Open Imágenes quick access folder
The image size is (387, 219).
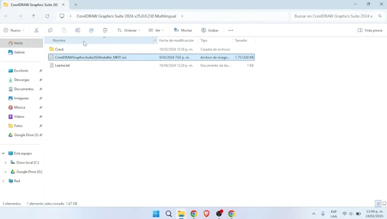(22, 98)
